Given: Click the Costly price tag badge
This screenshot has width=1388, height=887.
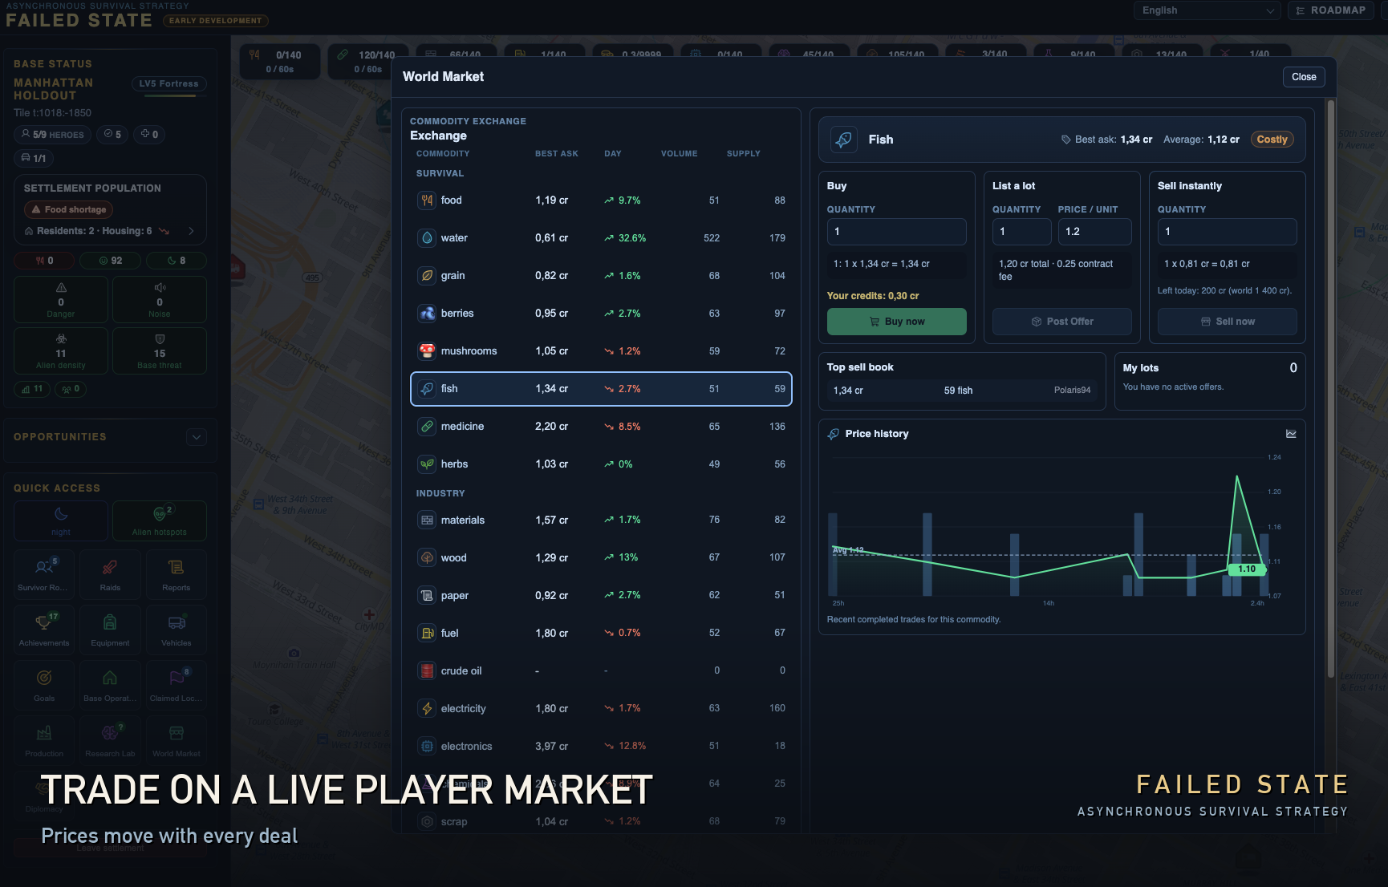Looking at the screenshot, I should coord(1272,140).
